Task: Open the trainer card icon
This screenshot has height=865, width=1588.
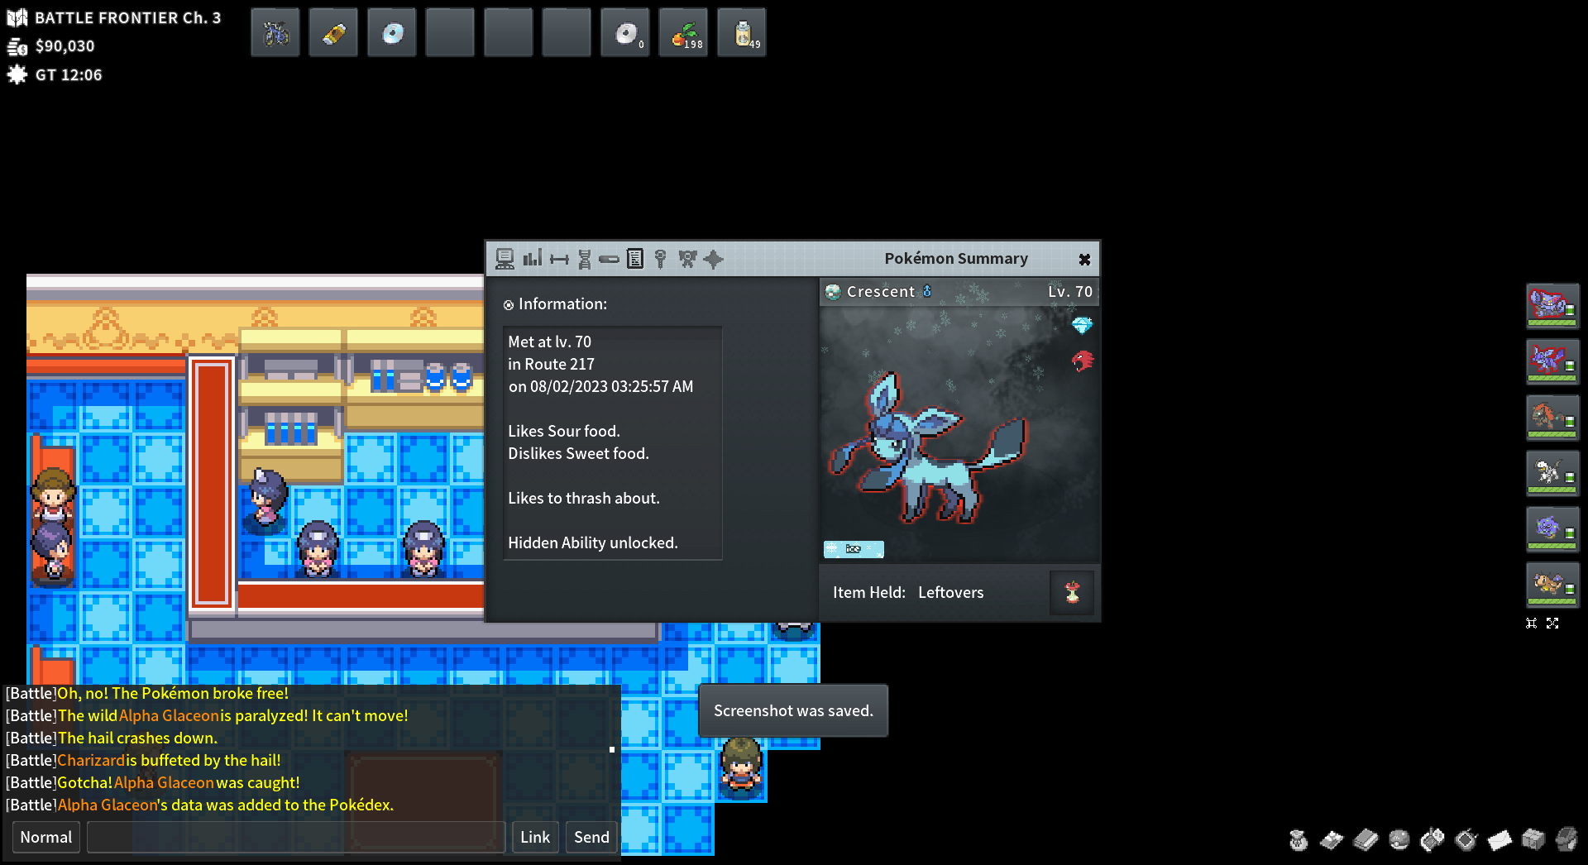Action: point(1332,840)
